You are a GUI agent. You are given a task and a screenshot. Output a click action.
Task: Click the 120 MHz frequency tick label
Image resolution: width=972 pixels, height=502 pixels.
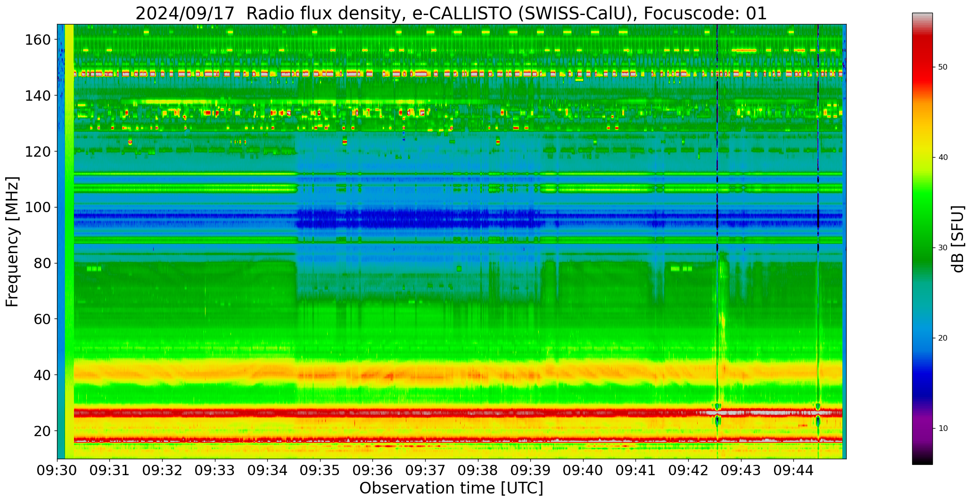37,151
